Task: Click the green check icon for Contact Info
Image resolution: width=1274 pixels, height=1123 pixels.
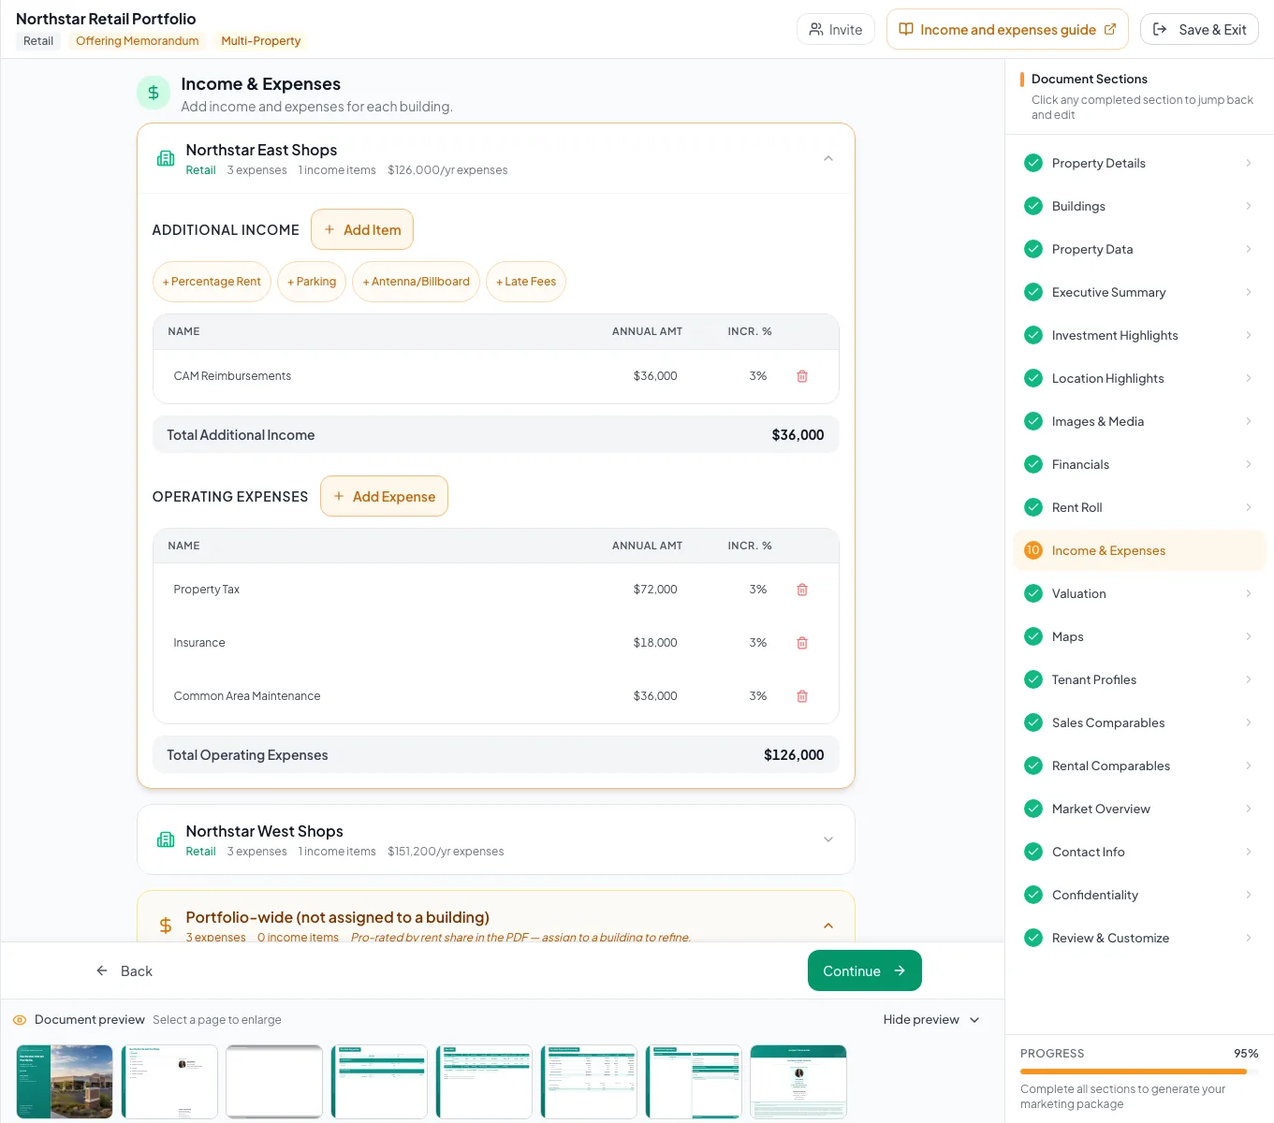Action: (1033, 852)
